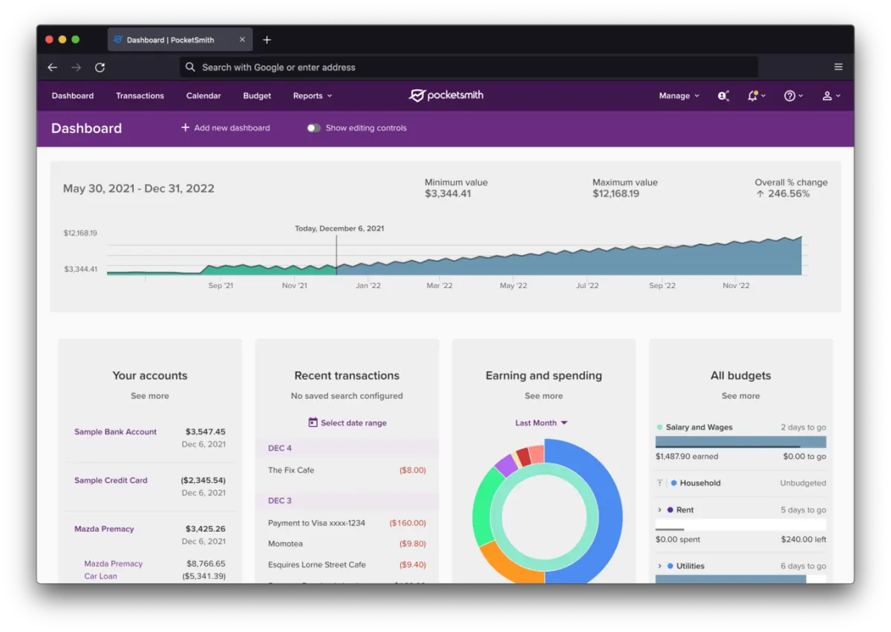Click the Today, December 6, 2021 marker line
Screen dimensions: 891x632
point(336,255)
